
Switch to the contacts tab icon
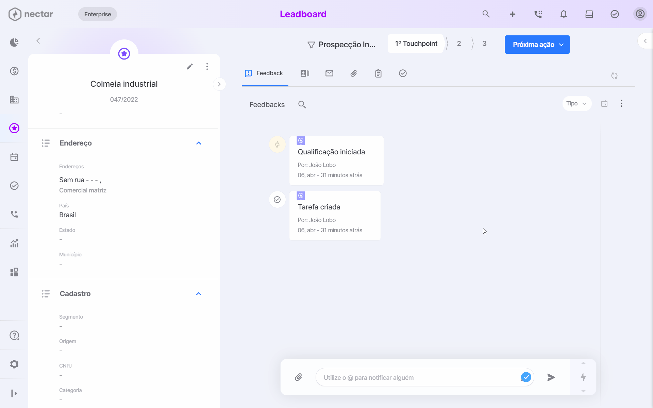(x=305, y=73)
